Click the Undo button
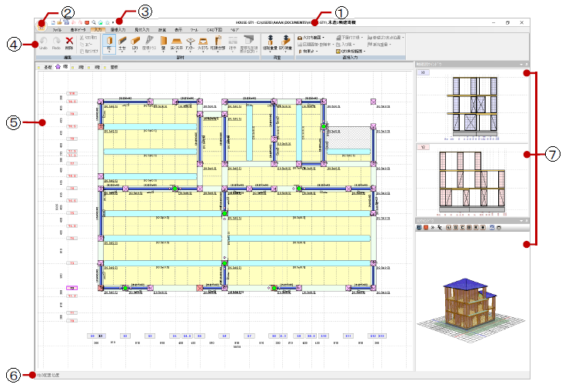Image resolution: width=572 pixels, height=391 pixels. (42, 42)
